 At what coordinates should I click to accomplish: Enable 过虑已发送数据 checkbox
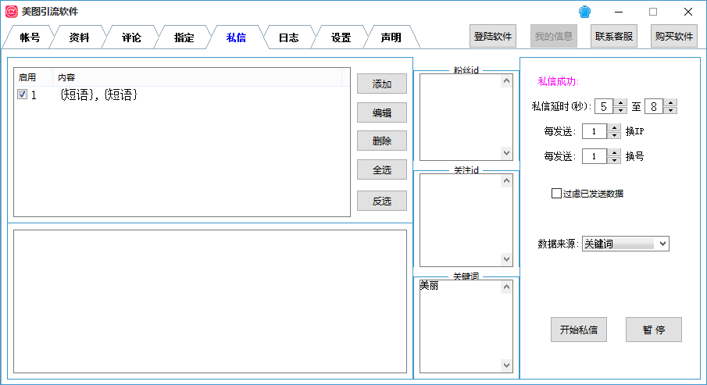click(556, 194)
